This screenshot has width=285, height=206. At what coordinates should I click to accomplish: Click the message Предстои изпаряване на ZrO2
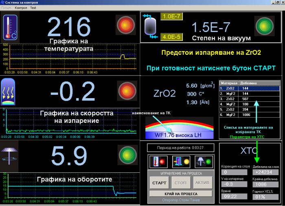pyautogui.click(x=211, y=52)
